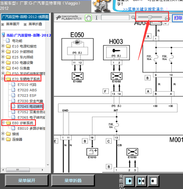Viewport: 183px width, 189px height.
Task: Expand the E30 电器设备 folder
Action: [x=3, y=62]
